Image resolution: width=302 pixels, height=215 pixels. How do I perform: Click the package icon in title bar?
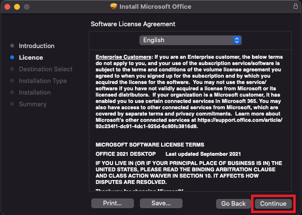point(114,6)
